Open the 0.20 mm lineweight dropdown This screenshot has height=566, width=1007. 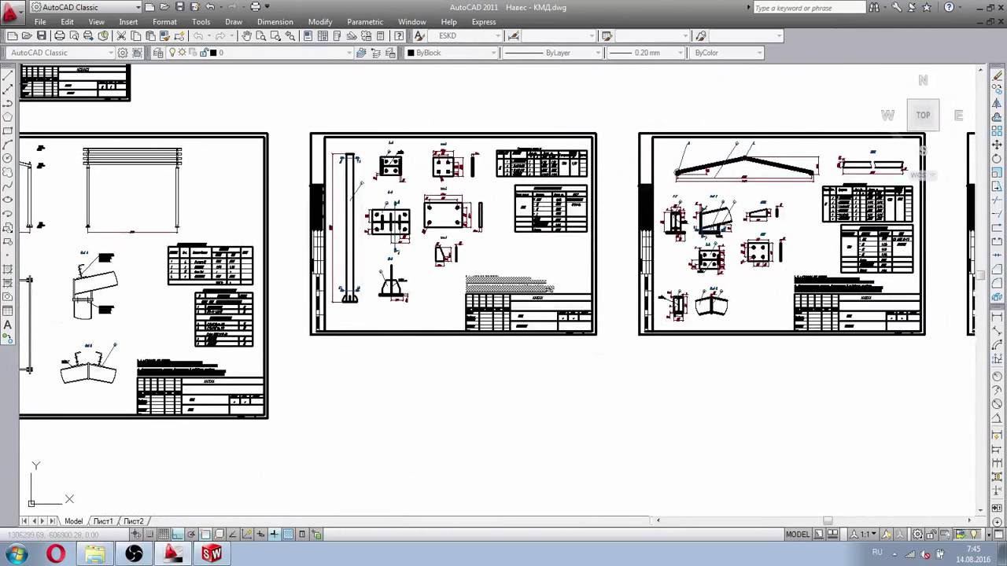[647, 53]
